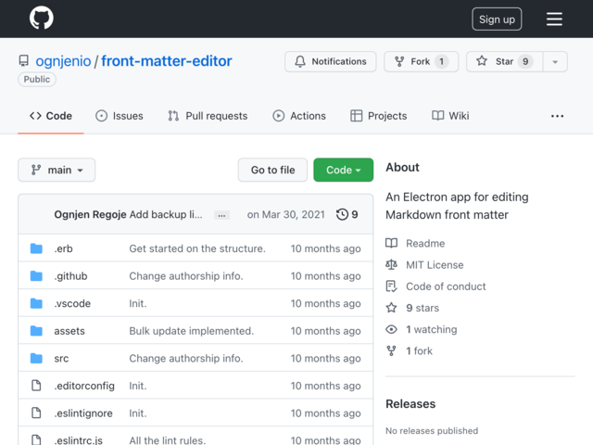Click the repository icon beside ognjenio

(23, 61)
